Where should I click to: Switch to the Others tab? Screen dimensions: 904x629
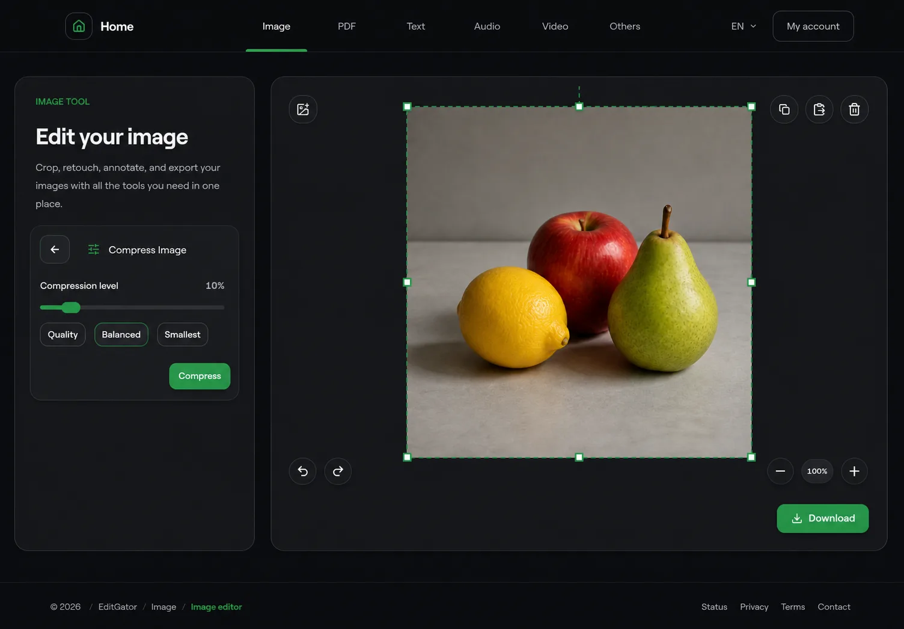point(625,26)
